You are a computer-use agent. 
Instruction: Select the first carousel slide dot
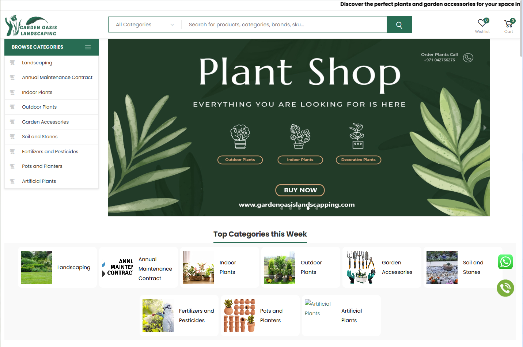pyautogui.click(x=282, y=208)
